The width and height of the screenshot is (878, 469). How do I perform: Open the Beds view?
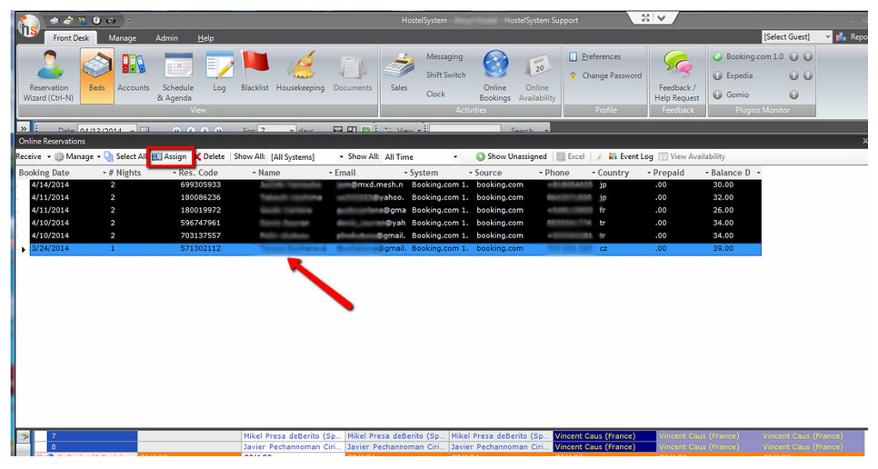97,75
